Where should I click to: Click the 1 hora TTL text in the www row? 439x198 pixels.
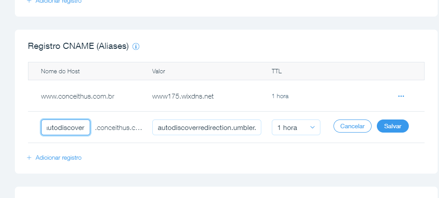(280, 96)
